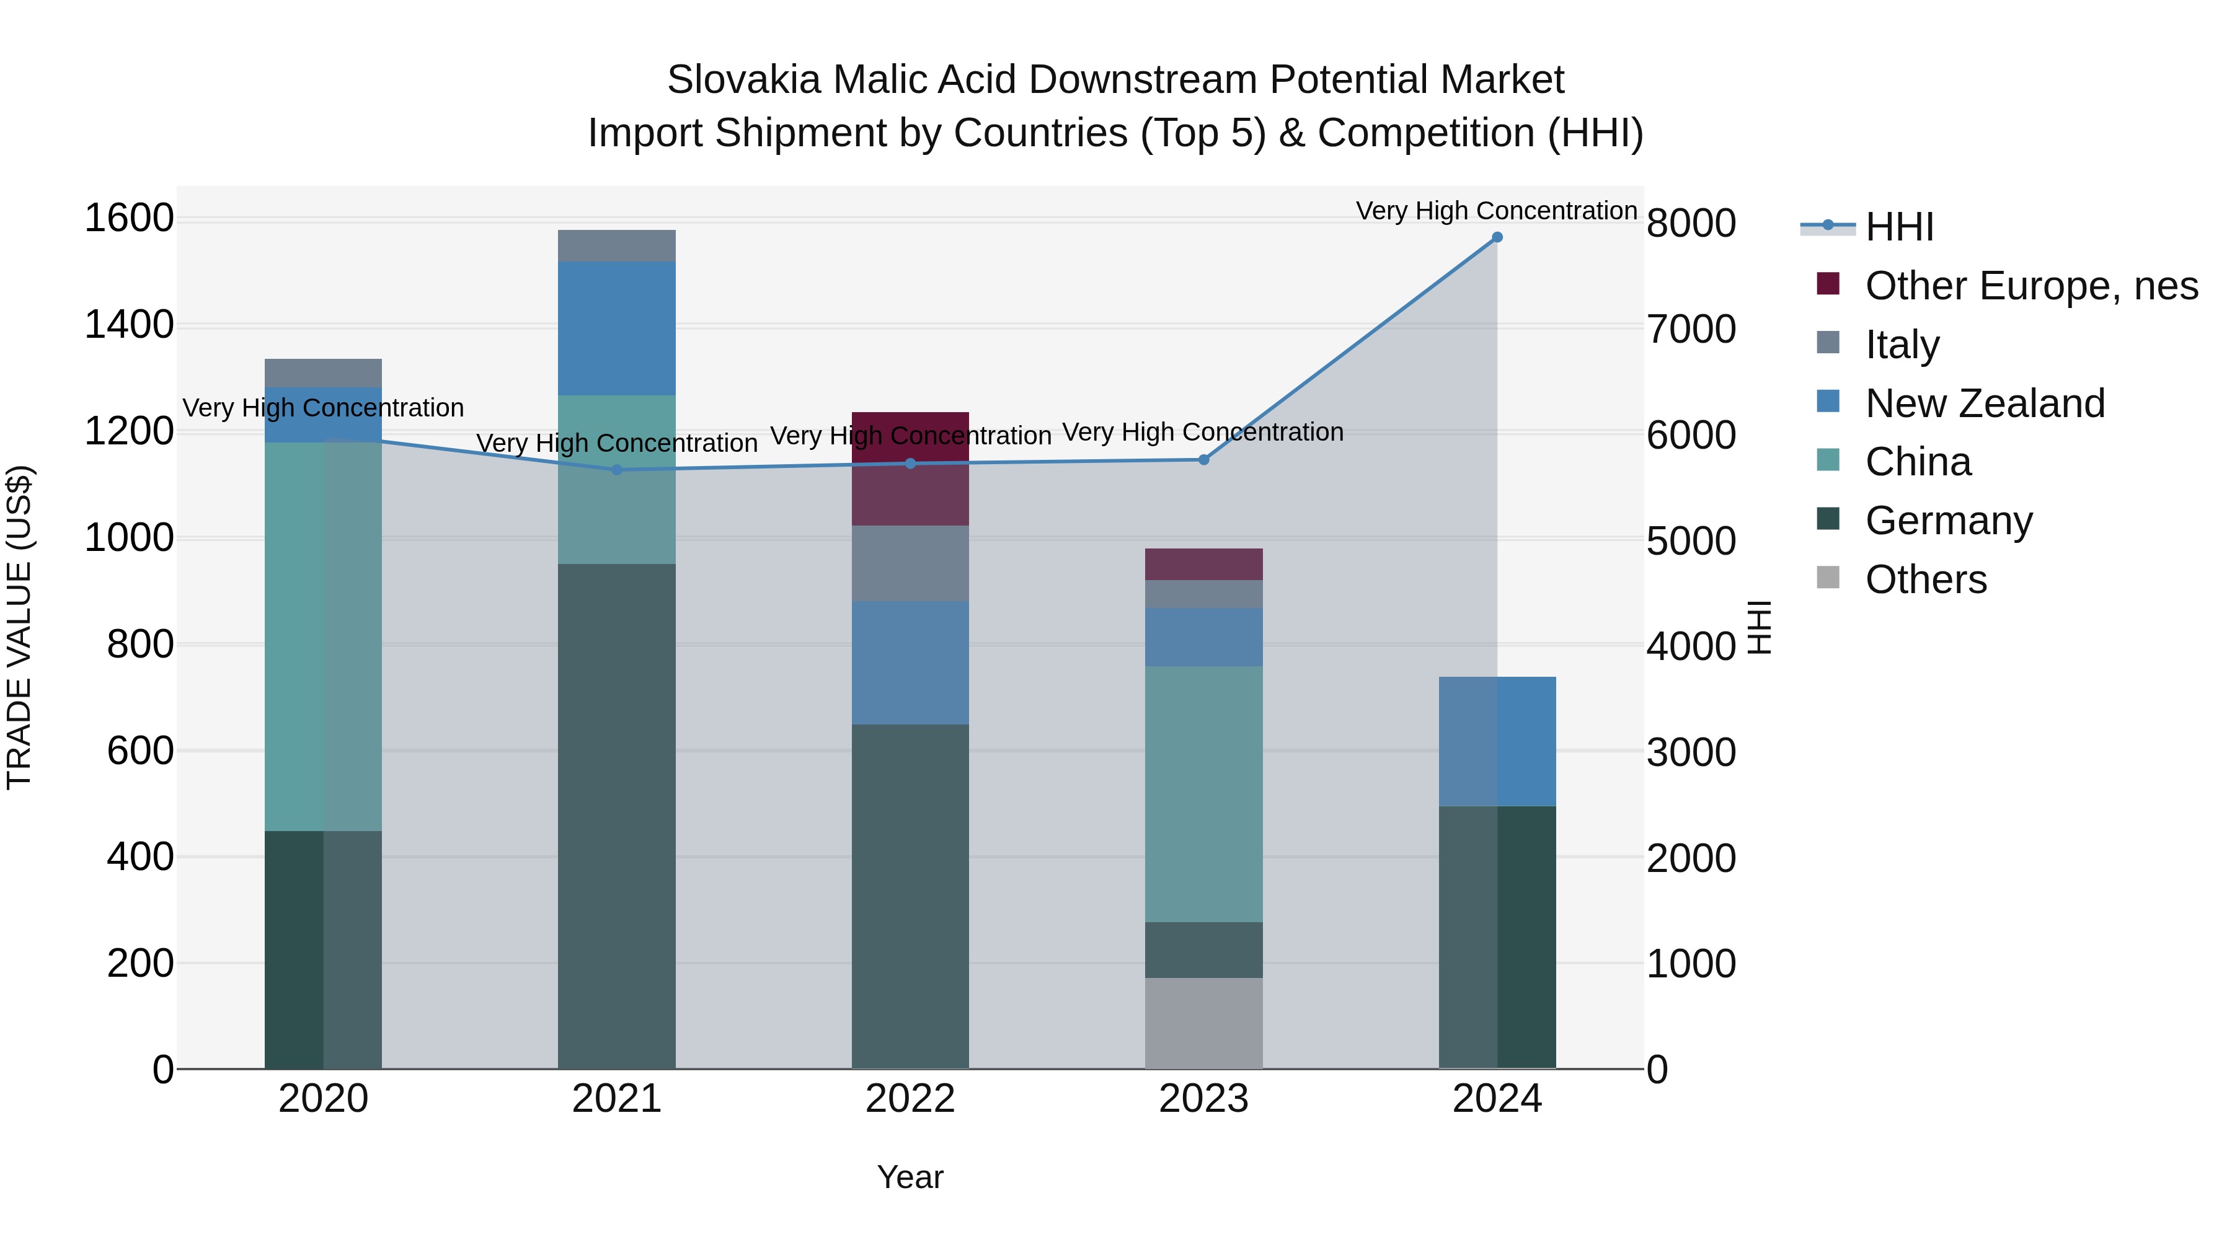
Task: Toggle the HHI series in the legend
Action: (1867, 227)
